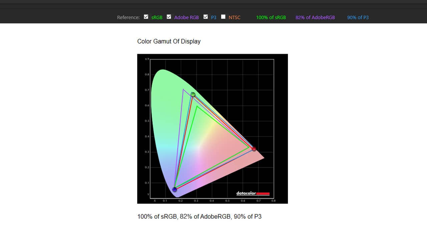Click the orange NTSC label
427x240 pixels.
point(234,17)
